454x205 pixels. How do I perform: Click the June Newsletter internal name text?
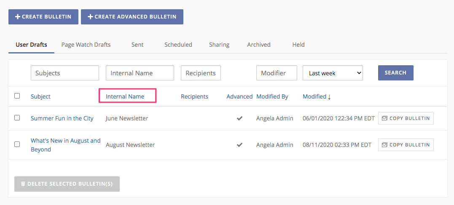click(127, 118)
